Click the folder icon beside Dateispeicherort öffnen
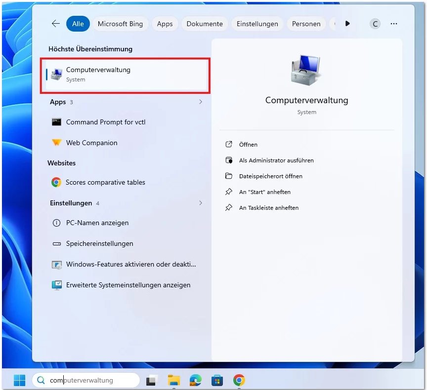 229,176
